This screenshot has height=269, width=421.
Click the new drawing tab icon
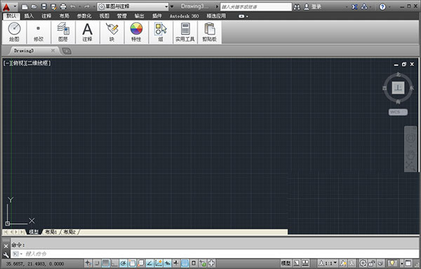coord(67,51)
